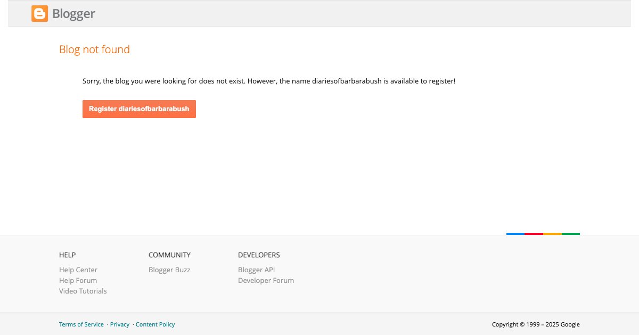Click the green segment of color bar
Image resolution: width=639 pixels, height=335 pixels.
tap(570, 234)
